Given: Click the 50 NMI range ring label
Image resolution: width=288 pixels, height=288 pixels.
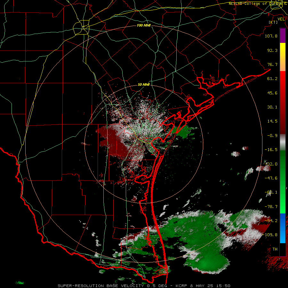Looking at the screenshot, I should (x=144, y=84).
